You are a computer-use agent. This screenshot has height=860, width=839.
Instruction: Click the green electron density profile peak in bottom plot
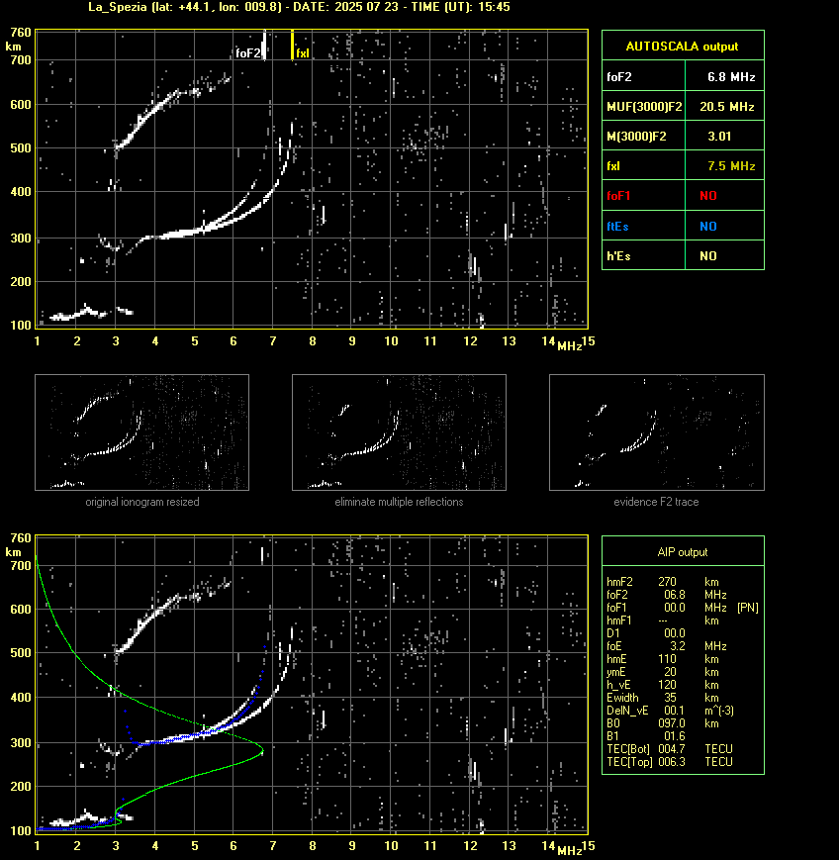pyautogui.click(x=262, y=748)
